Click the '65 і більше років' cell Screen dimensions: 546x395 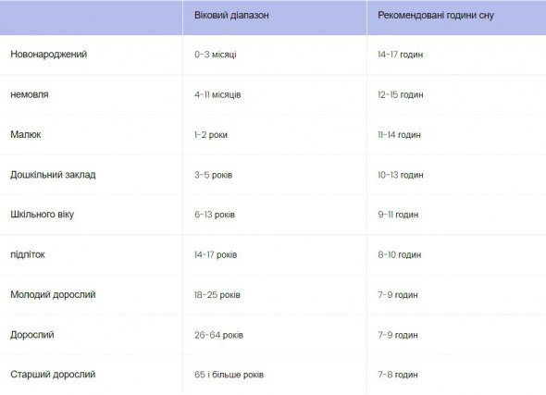point(230,375)
